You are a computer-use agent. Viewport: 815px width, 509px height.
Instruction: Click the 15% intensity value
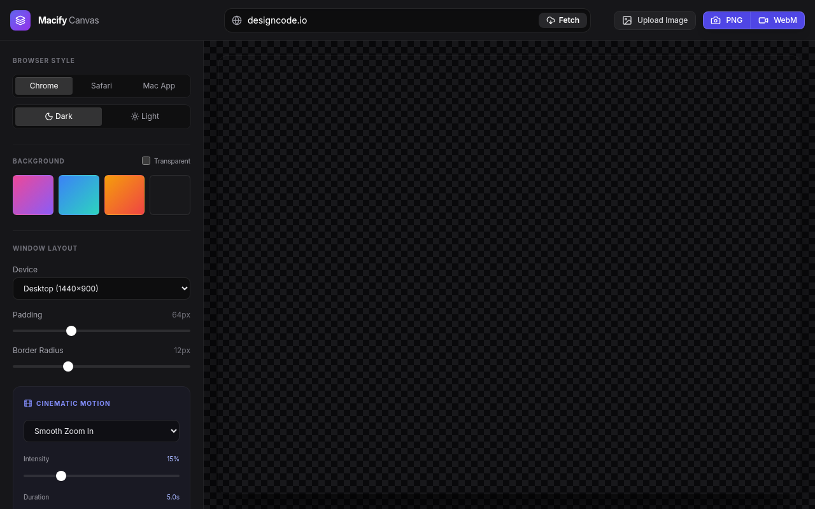click(x=173, y=459)
